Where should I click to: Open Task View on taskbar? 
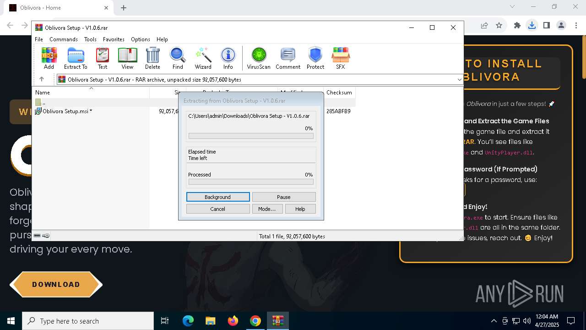[165, 321]
